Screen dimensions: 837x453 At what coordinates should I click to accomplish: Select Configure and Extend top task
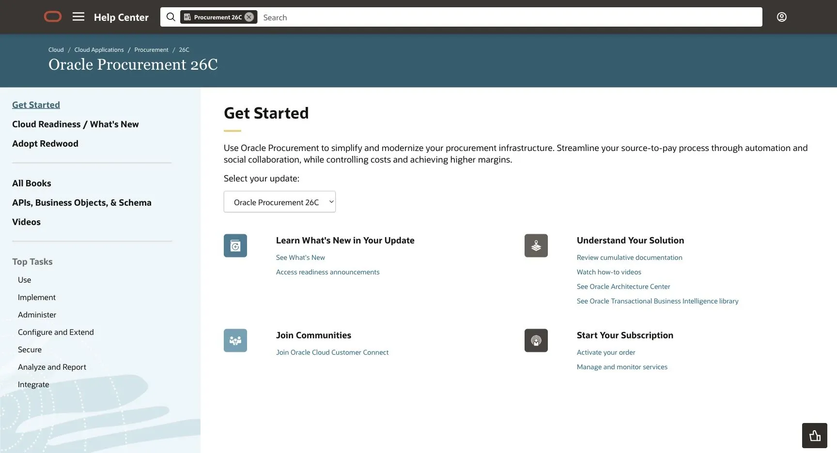[56, 332]
